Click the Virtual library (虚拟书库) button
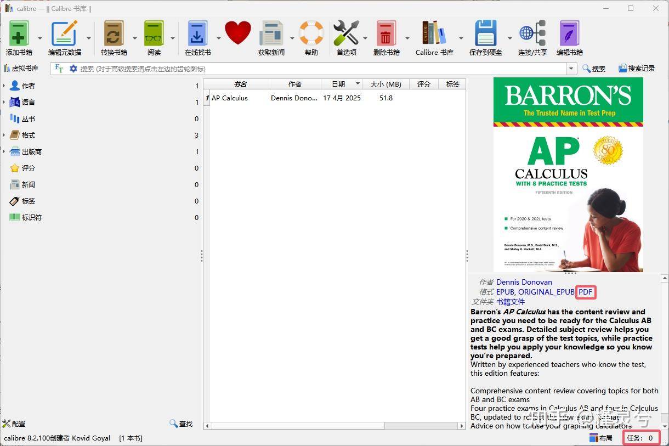The image size is (669, 446). tap(21, 69)
